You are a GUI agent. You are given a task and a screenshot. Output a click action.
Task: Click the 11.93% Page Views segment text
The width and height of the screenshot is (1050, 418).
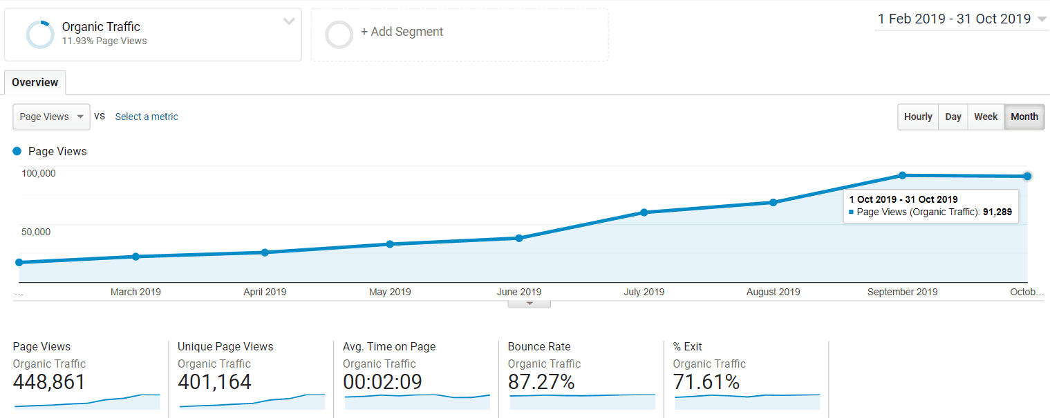click(x=104, y=41)
